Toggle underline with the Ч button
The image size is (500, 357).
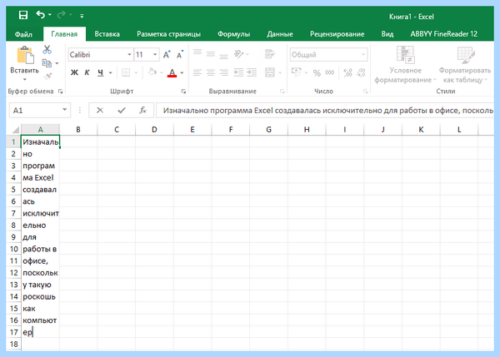tap(101, 72)
